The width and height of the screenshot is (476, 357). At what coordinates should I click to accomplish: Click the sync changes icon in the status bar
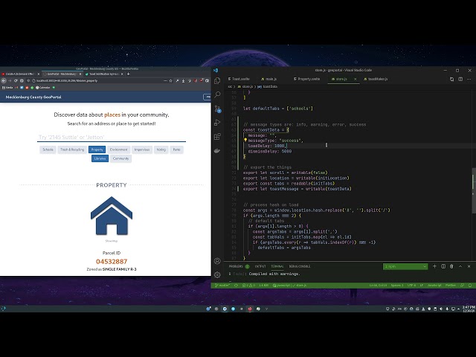click(236, 286)
